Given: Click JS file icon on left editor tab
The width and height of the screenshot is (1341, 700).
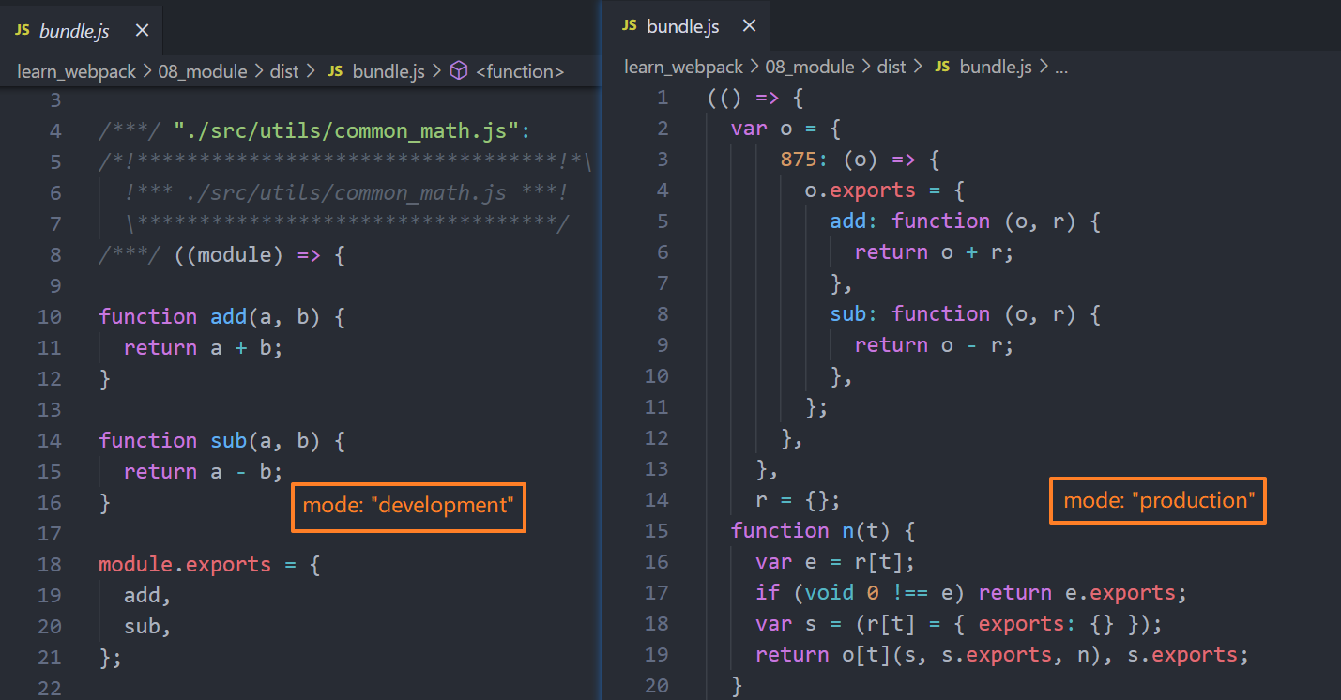Looking at the screenshot, I should (23, 31).
